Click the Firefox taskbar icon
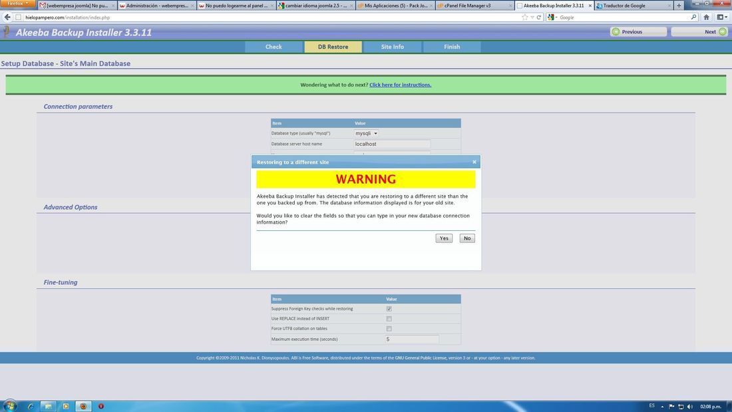732x412 pixels. (x=83, y=406)
